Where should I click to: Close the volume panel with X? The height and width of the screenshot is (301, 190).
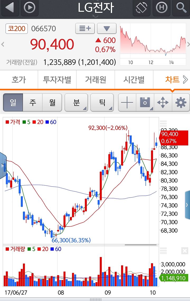click(185, 251)
